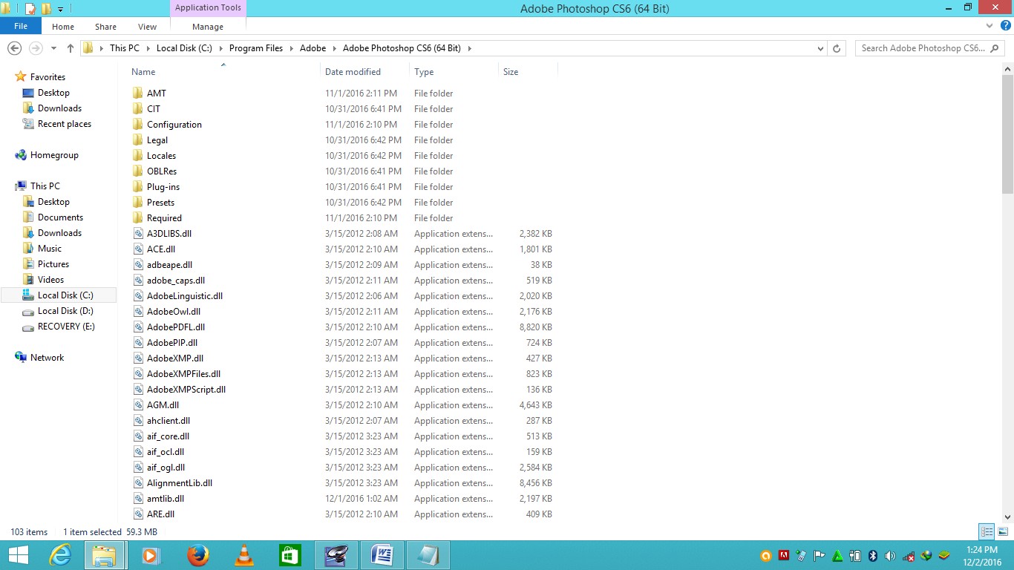The image size is (1014, 570).
Task: Click Program Files in the address path
Action: click(256, 48)
